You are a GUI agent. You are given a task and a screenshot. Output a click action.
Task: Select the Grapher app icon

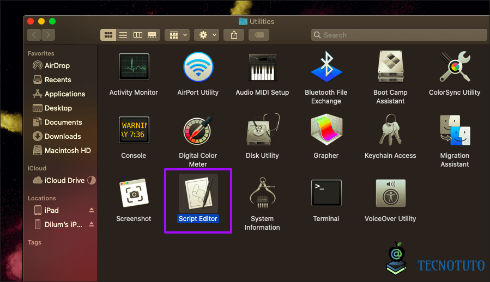click(x=326, y=130)
